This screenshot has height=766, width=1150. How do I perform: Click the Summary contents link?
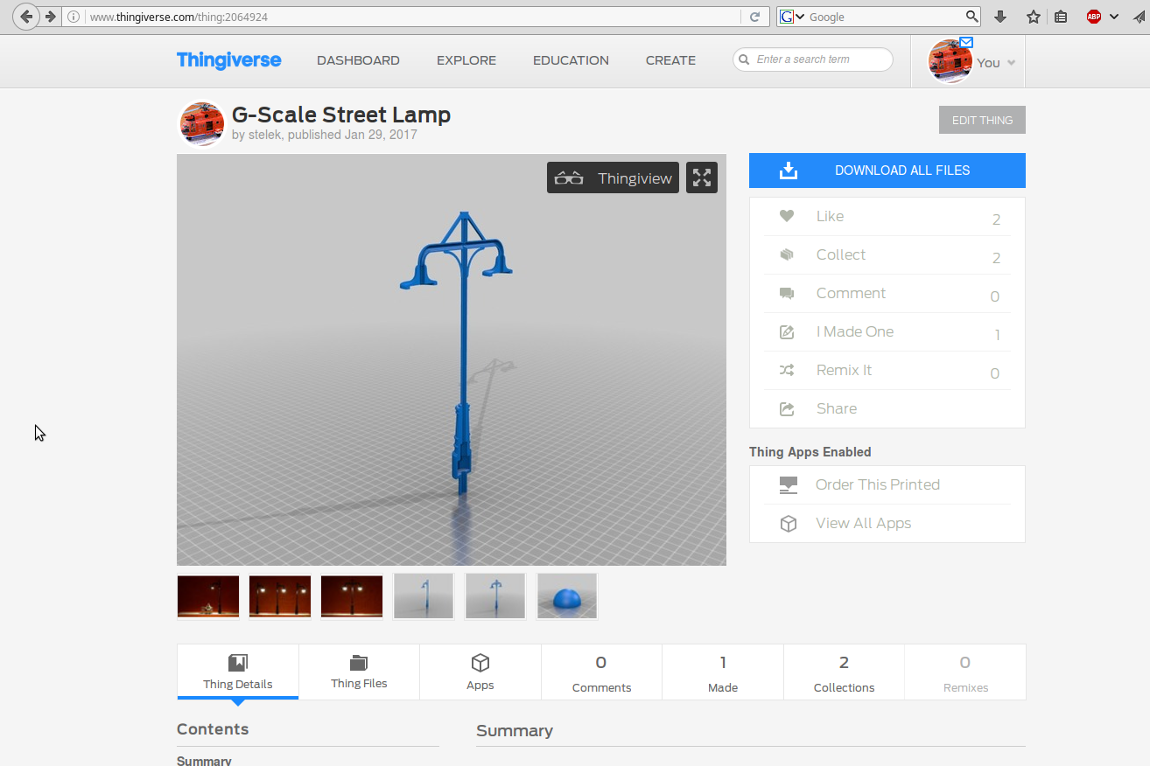[x=204, y=760]
